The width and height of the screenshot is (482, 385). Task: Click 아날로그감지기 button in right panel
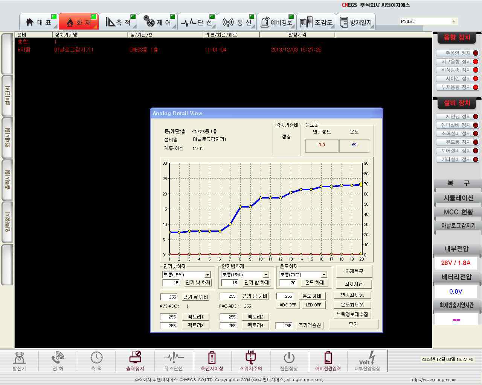[x=458, y=226]
